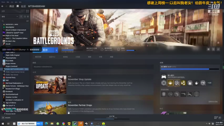Click the activity post input field
Image resolution: width=224 pixels, height=126 pixels.
click(x=93, y=67)
